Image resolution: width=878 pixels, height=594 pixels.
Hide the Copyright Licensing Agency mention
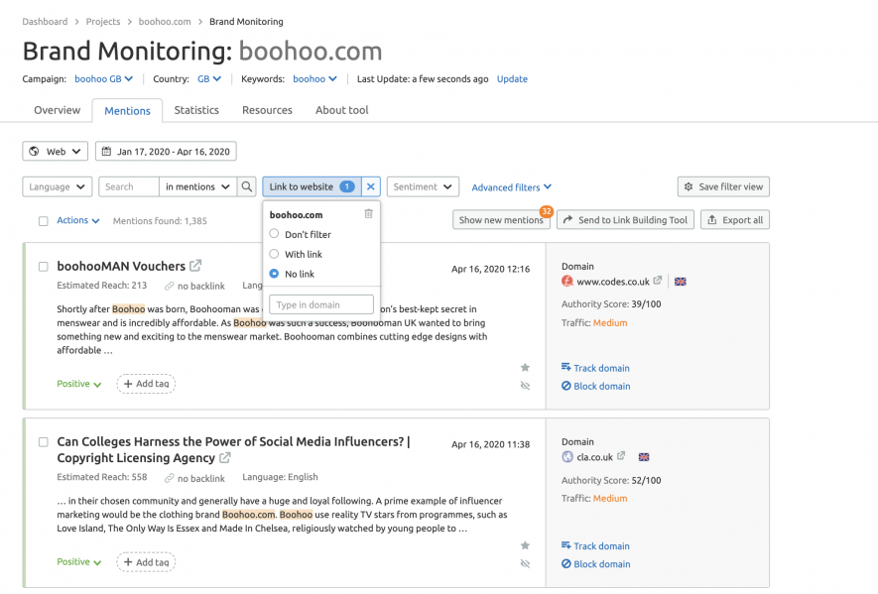click(x=525, y=564)
